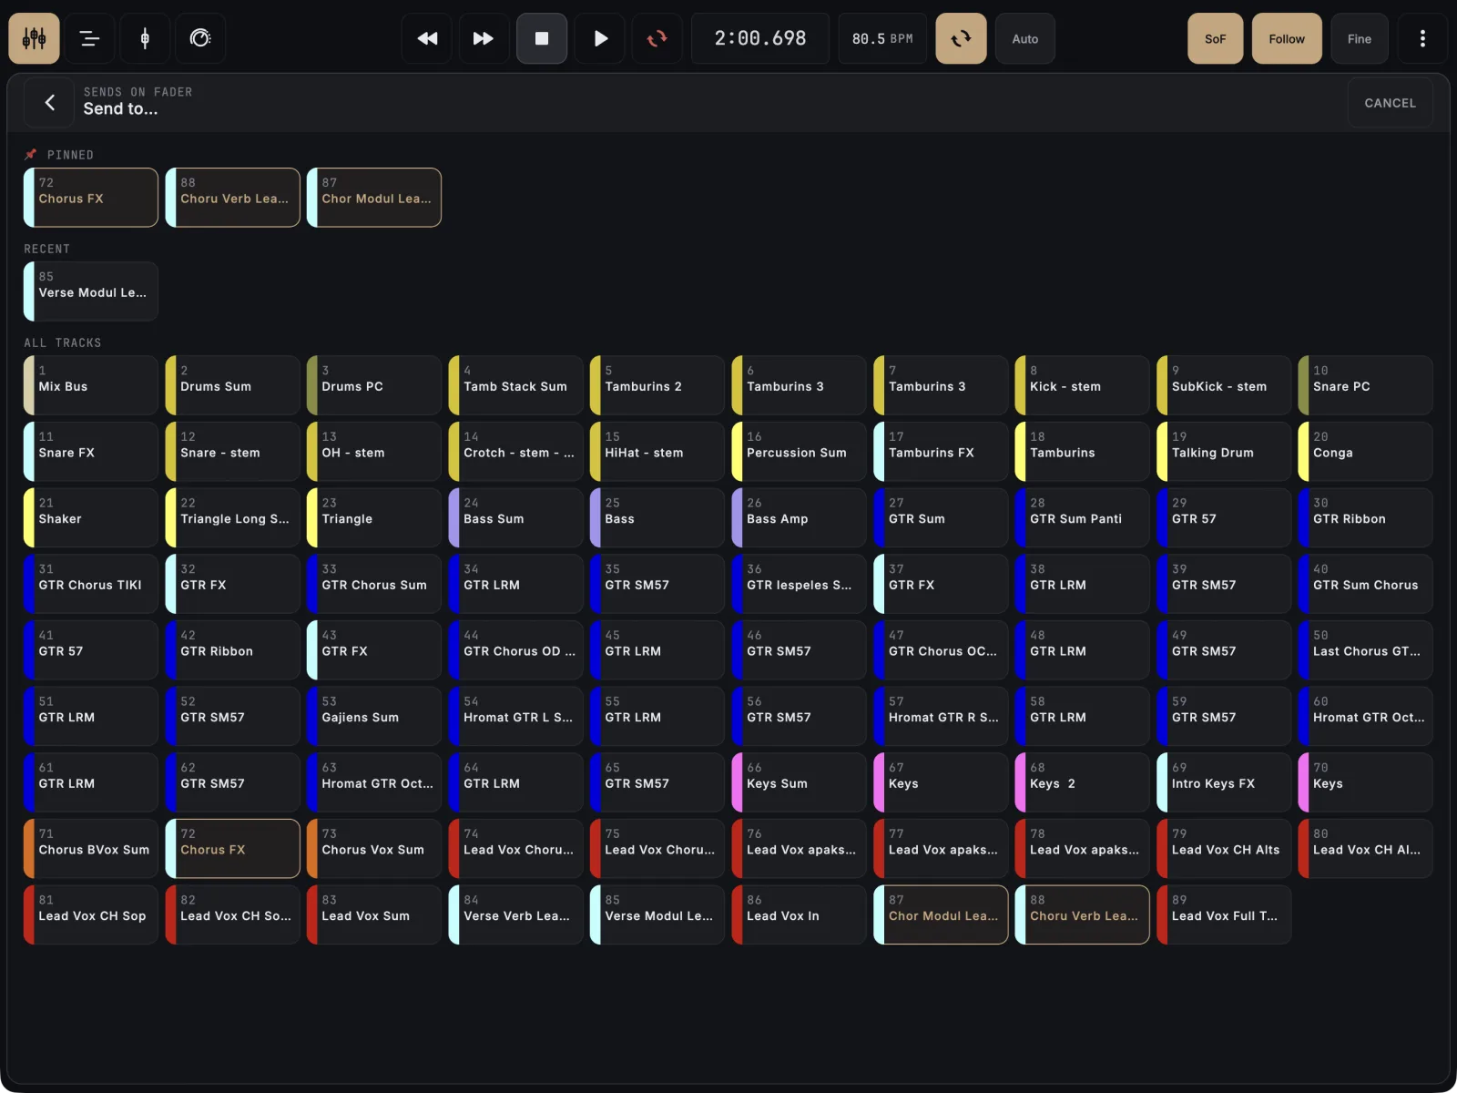The image size is (1457, 1093).
Task: Toggle the red loop/cycle button
Action: pyautogui.click(x=657, y=38)
